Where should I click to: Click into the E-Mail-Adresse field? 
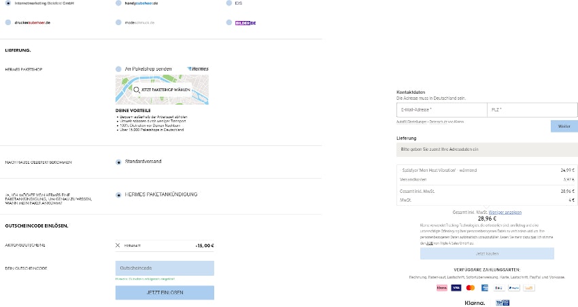click(x=441, y=109)
